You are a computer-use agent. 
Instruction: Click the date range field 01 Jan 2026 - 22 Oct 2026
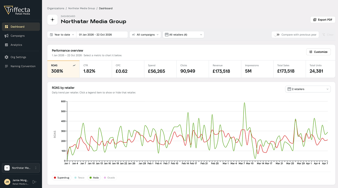[102, 35]
